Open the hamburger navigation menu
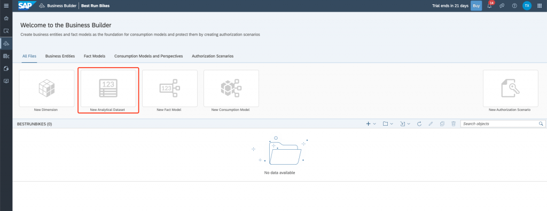The height and width of the screenshot is (211, 547). pos(6,5)
